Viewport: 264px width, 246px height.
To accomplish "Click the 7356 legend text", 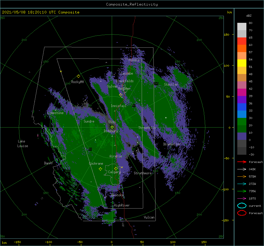I will [x=252, y=191].
